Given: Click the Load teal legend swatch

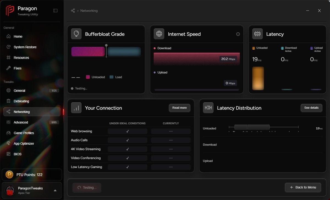Looking at the screenshot, I should [x=111, y=77].
